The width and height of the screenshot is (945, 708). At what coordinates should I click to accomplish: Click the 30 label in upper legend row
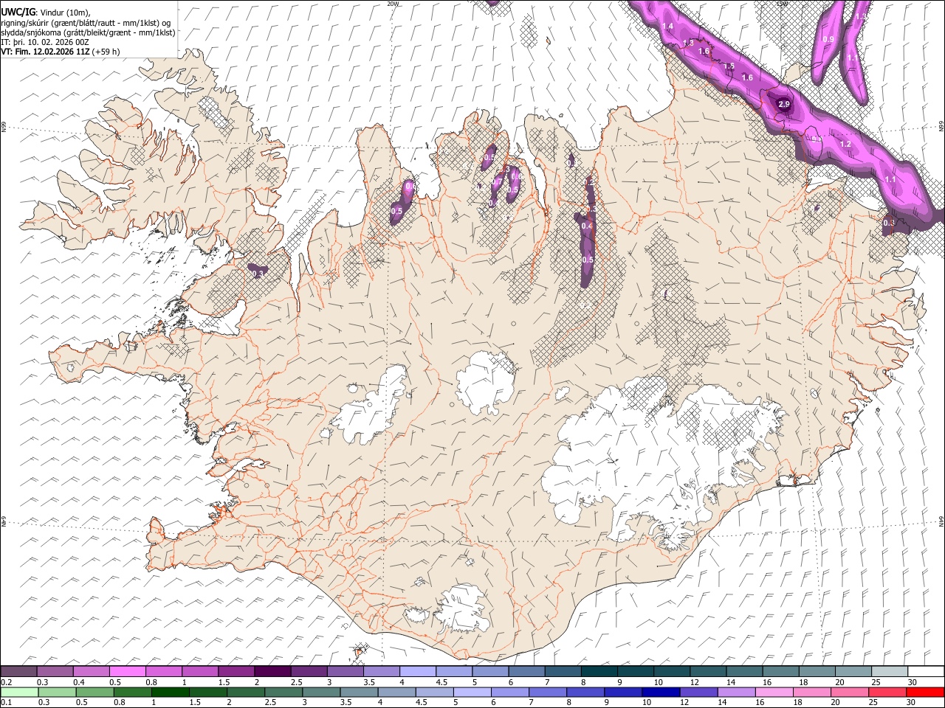pyautogui.click(x=913, y=681)
